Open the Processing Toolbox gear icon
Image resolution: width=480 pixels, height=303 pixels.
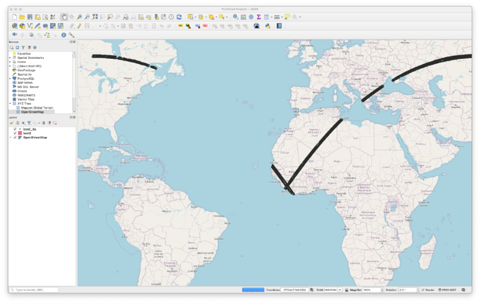tap(251, 17)
